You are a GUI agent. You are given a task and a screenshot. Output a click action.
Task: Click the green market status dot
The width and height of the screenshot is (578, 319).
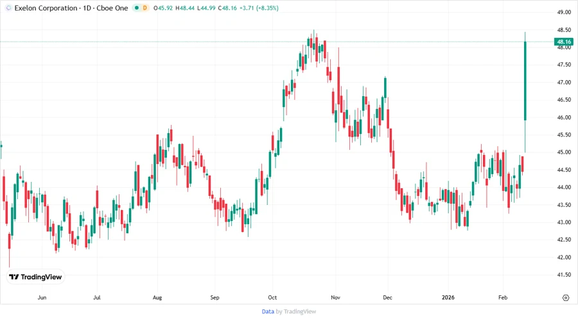(137, 8)
